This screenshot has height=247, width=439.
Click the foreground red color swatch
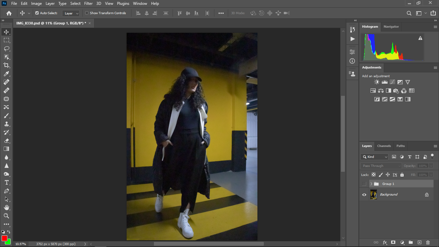click(x=4, y=238)
